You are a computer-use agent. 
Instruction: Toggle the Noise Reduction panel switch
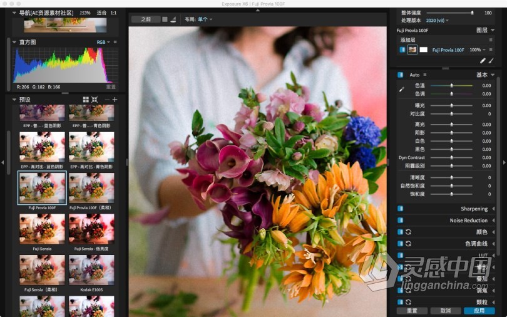(x=401, y=221)
